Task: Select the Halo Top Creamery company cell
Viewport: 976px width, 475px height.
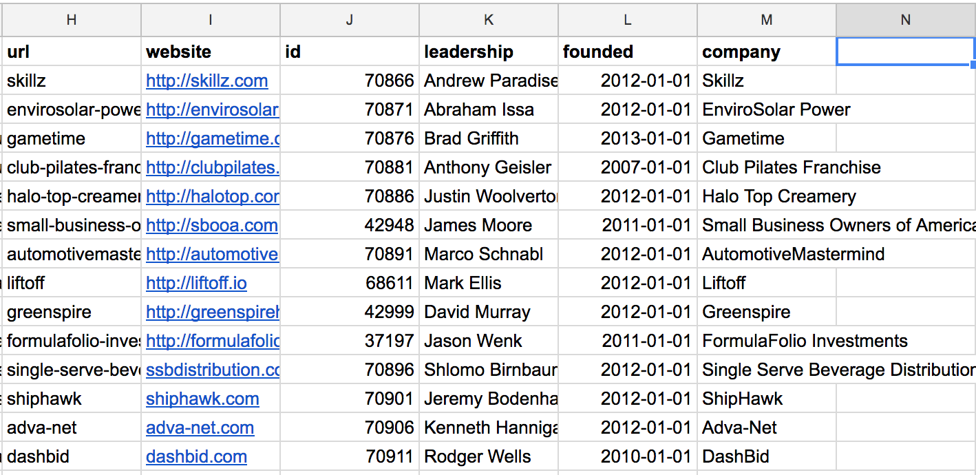Action: point(767,196)
